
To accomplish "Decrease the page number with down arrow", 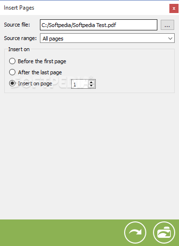I will click(x=91, y=86).
